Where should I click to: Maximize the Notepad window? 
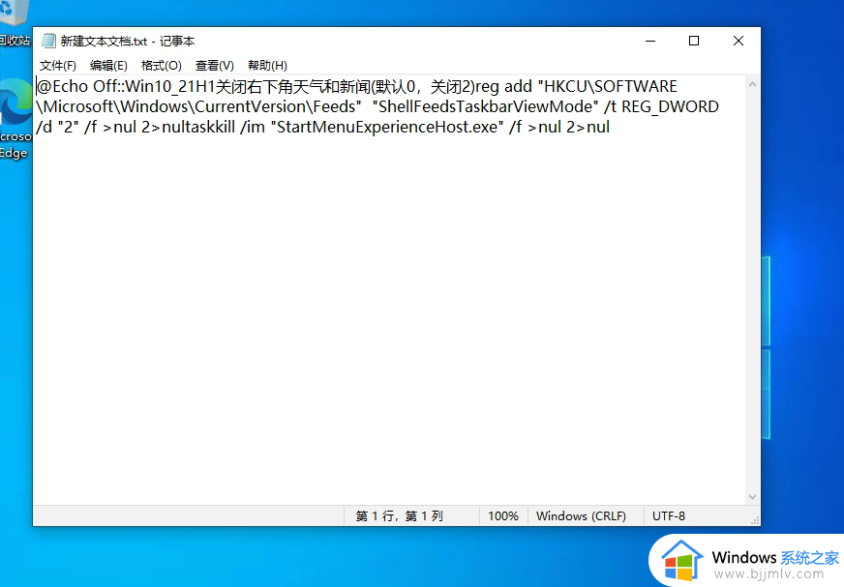click(694, 41)
